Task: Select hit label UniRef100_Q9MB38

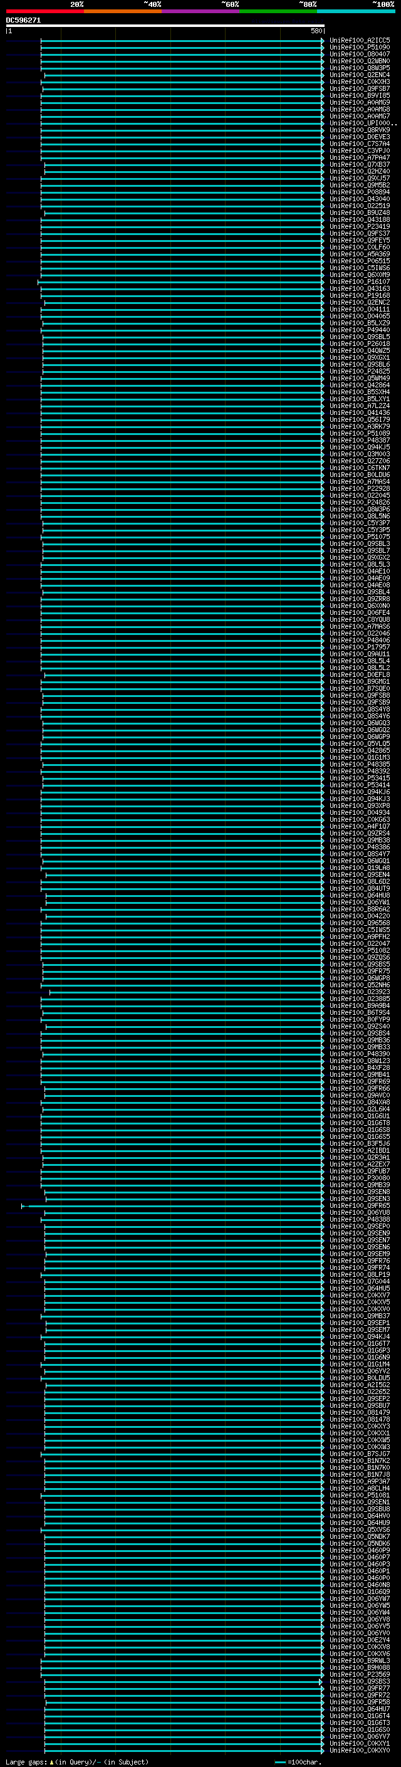Action: [x=360, y=841]
